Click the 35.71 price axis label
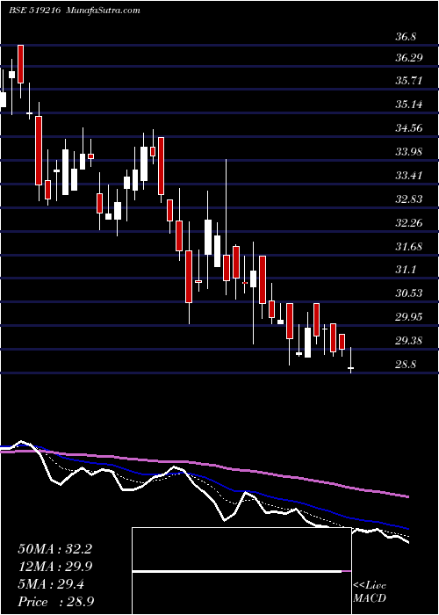439x615 pixels. tap(409, 81)
